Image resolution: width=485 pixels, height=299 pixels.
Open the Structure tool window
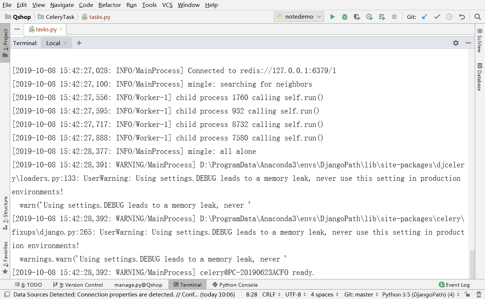click(5, 213)
